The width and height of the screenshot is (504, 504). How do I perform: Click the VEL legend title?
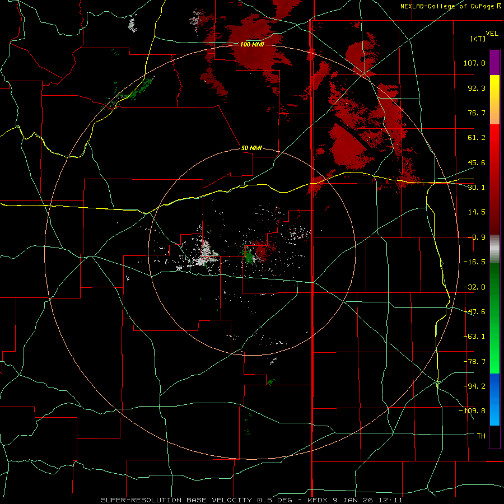492,34
